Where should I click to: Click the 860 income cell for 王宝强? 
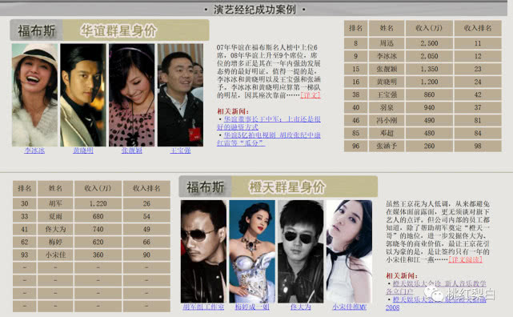coord(429,94)
